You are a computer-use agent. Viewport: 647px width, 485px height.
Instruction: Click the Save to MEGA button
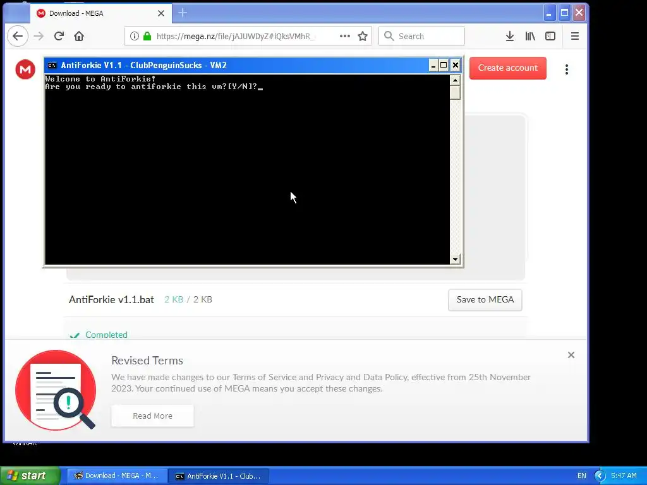click(485, 300)
